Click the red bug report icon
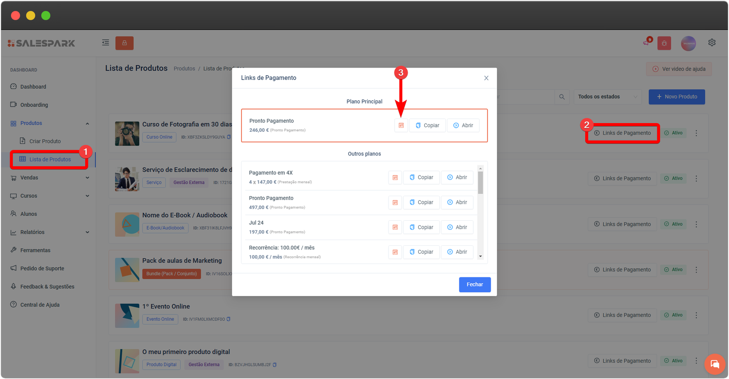 [x=664, y=43]
